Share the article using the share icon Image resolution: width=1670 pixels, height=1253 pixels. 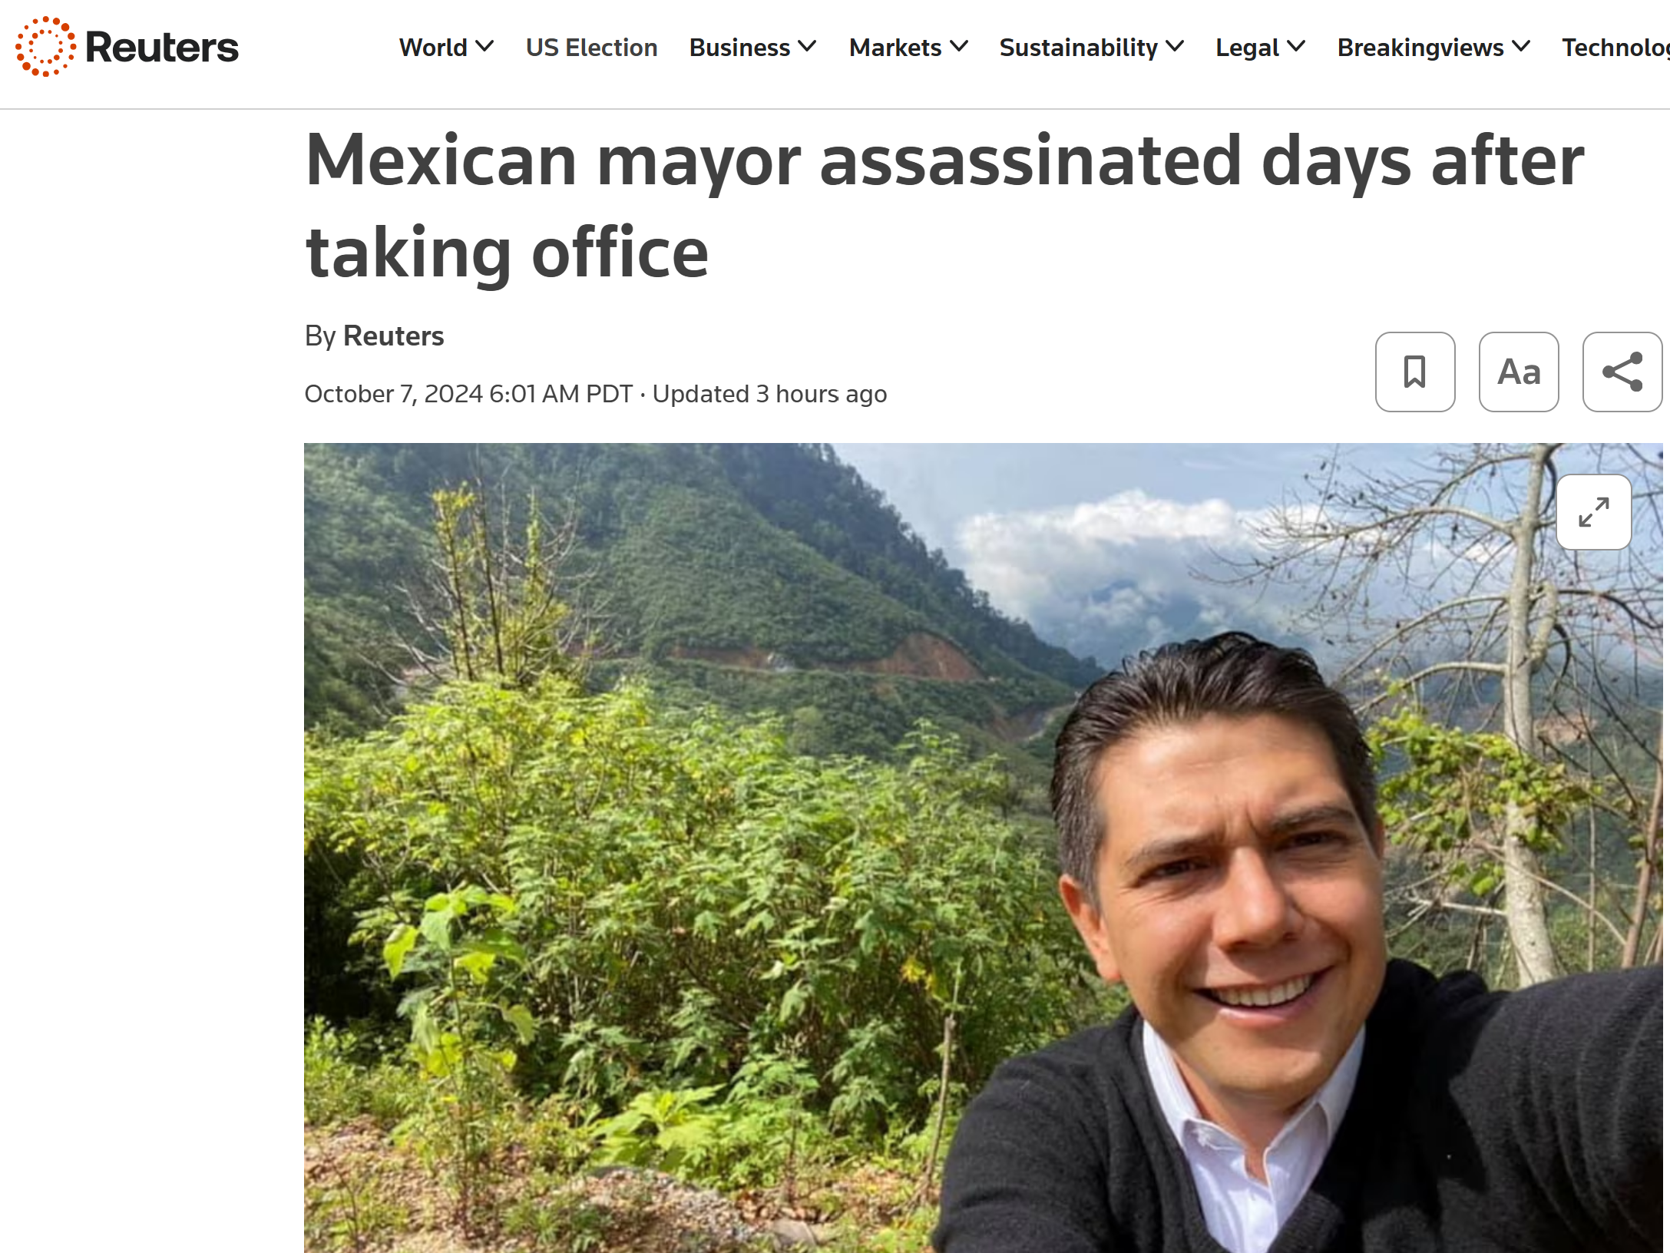coord(1622,372)
